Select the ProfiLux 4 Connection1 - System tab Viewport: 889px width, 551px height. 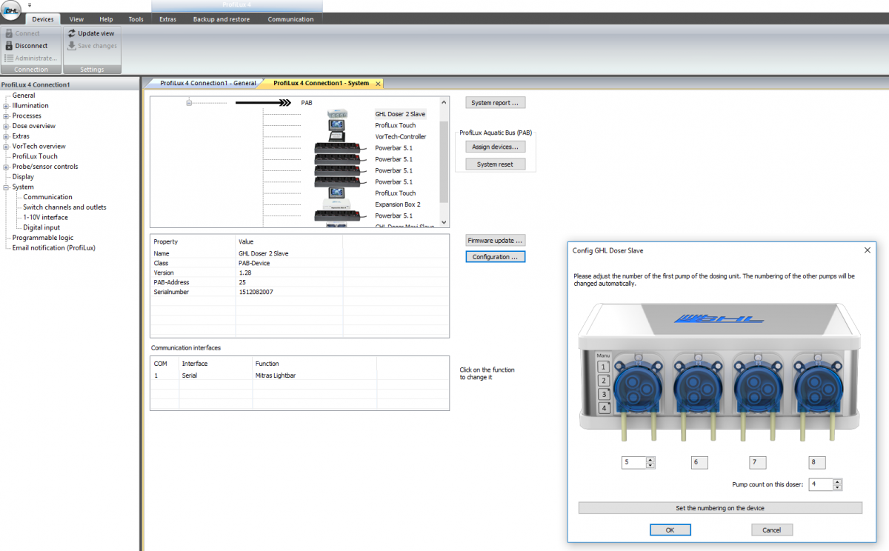coord(321,84)
